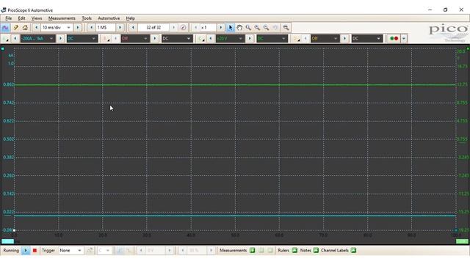Toggle the Rulers legend button
The image size is (470, 264).
click(294, 251)
